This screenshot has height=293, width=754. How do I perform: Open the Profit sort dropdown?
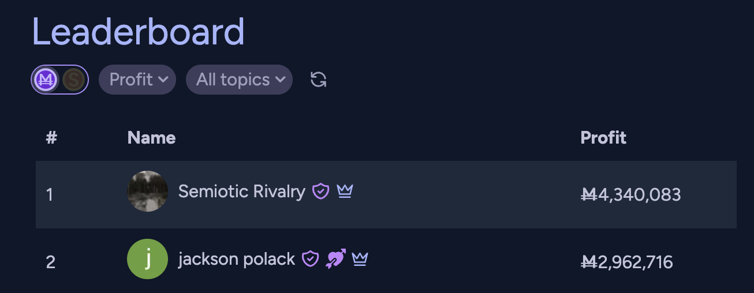click(137, 80)
